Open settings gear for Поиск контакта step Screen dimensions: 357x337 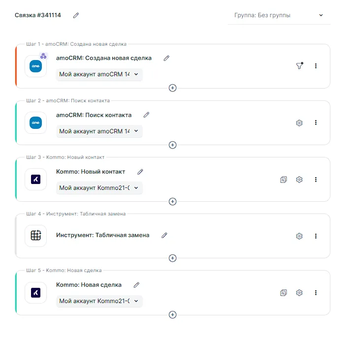click(x=299, y=123)
